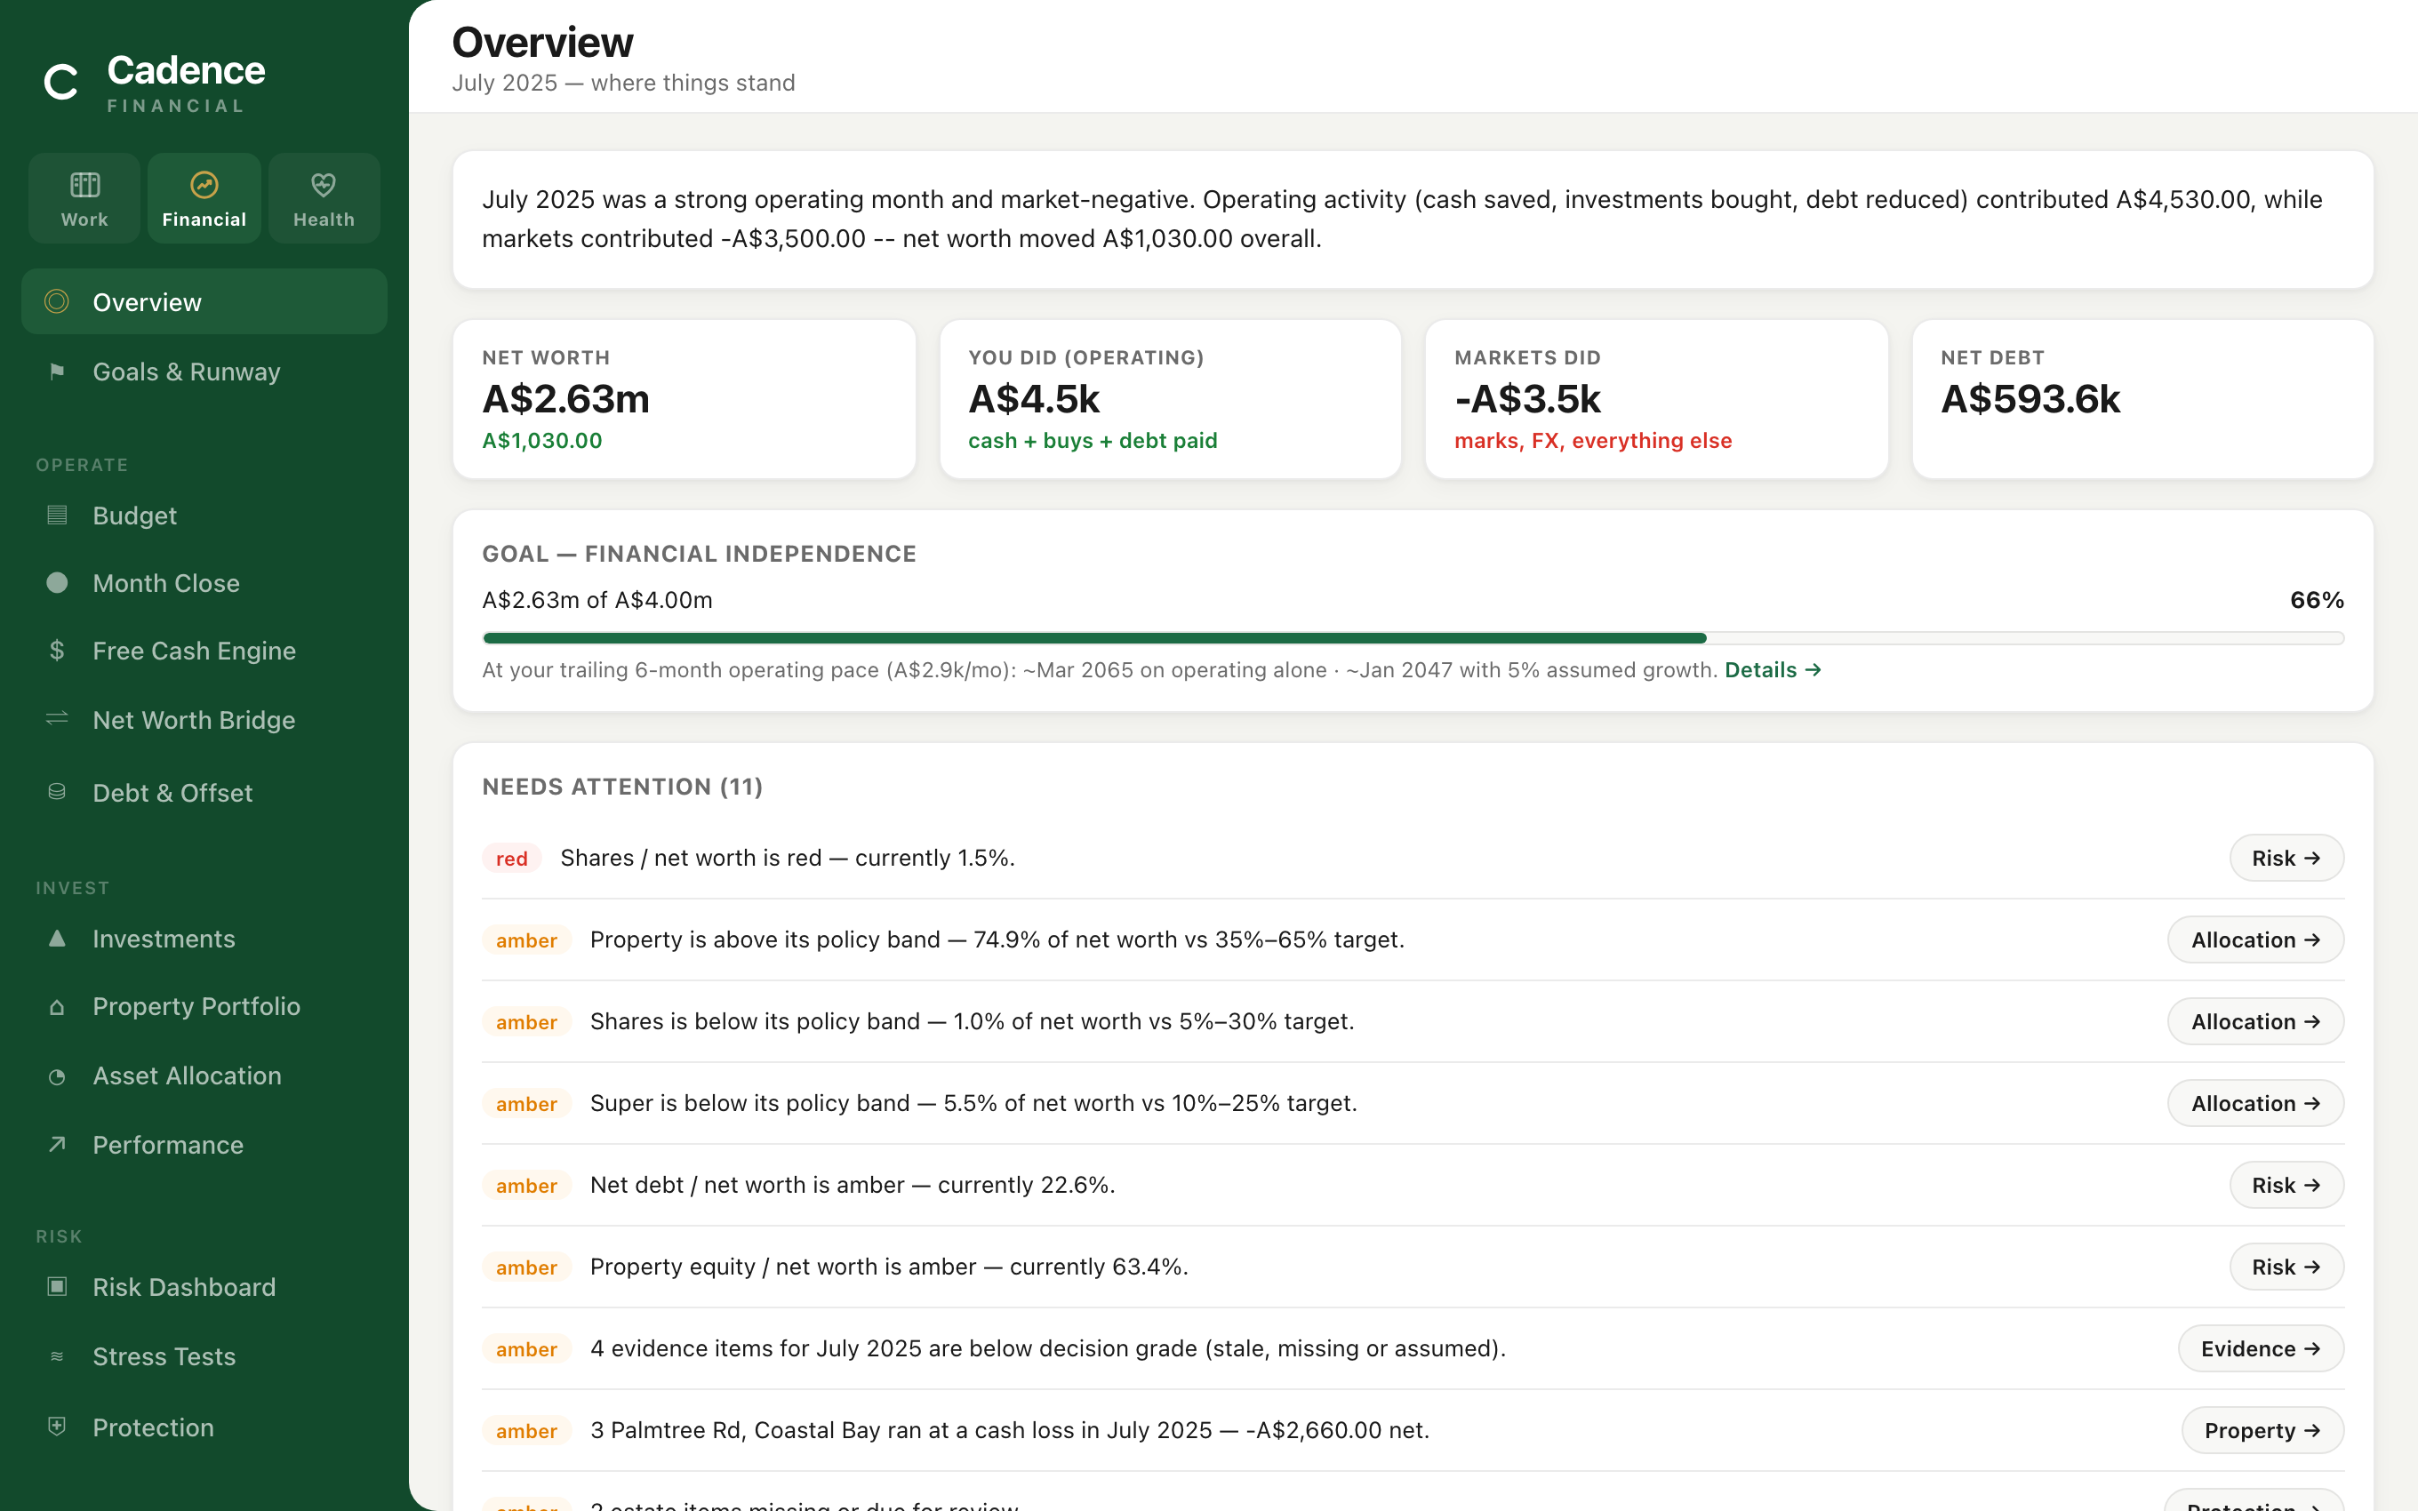The width and height of the screenshot is (2418, 1511).
Task: Click the Property Portfolio house icon
Action: [57, 1006]
